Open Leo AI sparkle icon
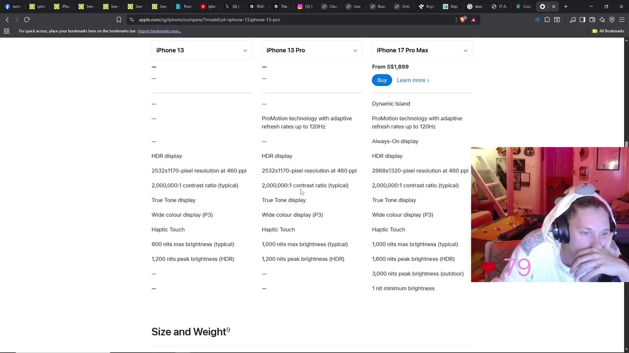Image resolution: width=629 pixels, height=353 pixels. coord(602,20)
